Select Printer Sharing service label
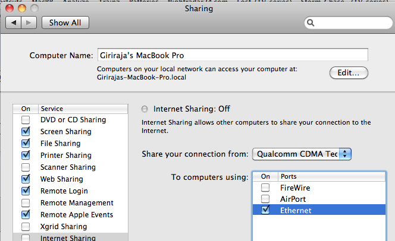Screen dimensions: 395x241 [66, 156]
